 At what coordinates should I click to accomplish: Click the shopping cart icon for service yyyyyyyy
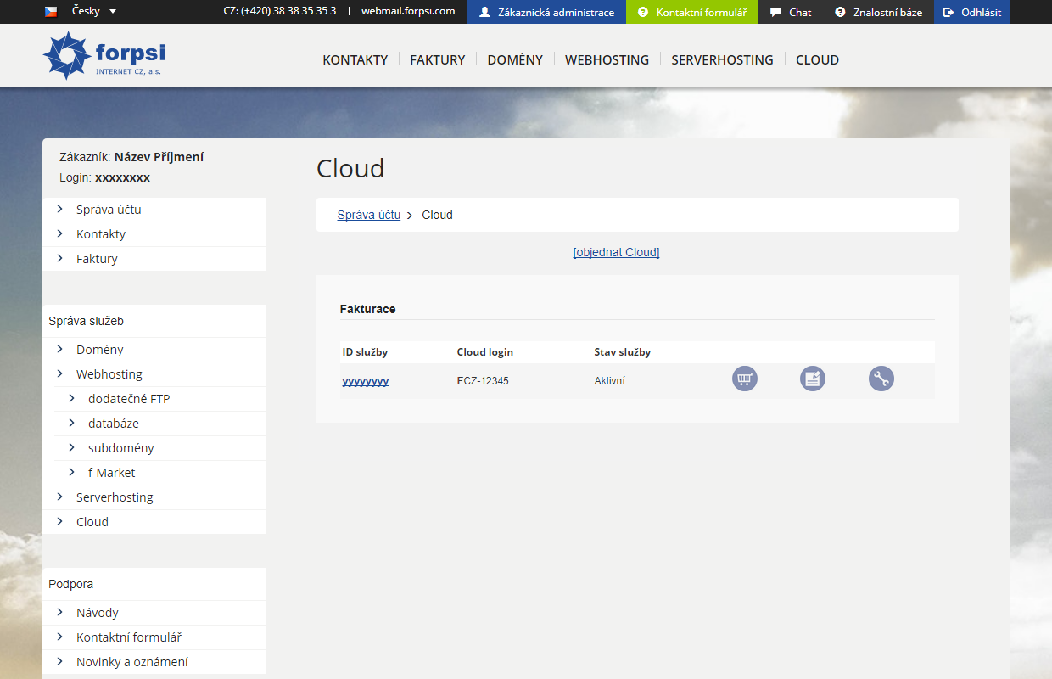(x=745, y=379)
